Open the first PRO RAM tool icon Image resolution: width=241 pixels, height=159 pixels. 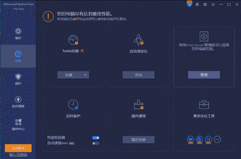tap(191, 140)
